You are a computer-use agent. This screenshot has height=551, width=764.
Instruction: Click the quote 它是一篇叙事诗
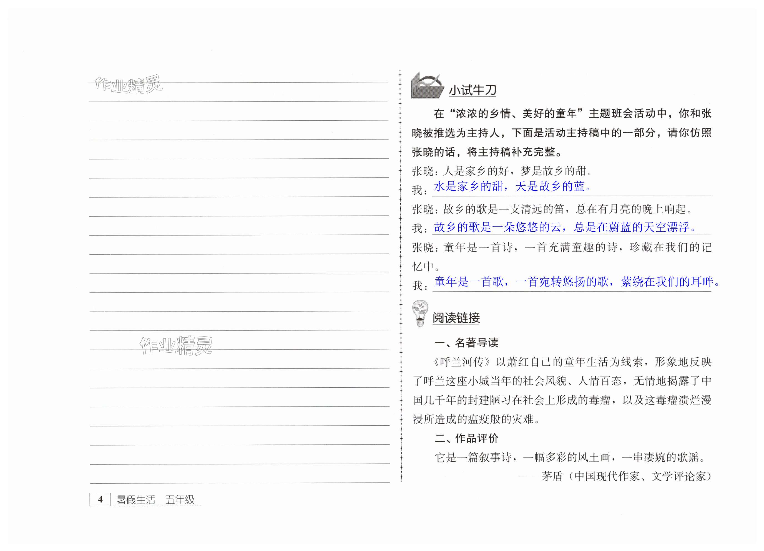click(570, 458)
